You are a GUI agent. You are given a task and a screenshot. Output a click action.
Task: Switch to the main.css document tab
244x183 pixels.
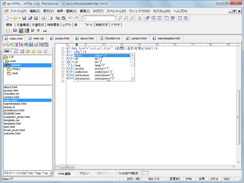pos(36,38)
